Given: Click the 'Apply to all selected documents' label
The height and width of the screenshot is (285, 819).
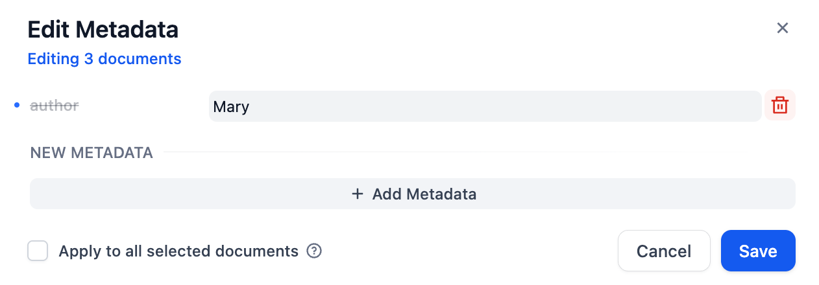Looking at the screenshot, I should [178, 251].
